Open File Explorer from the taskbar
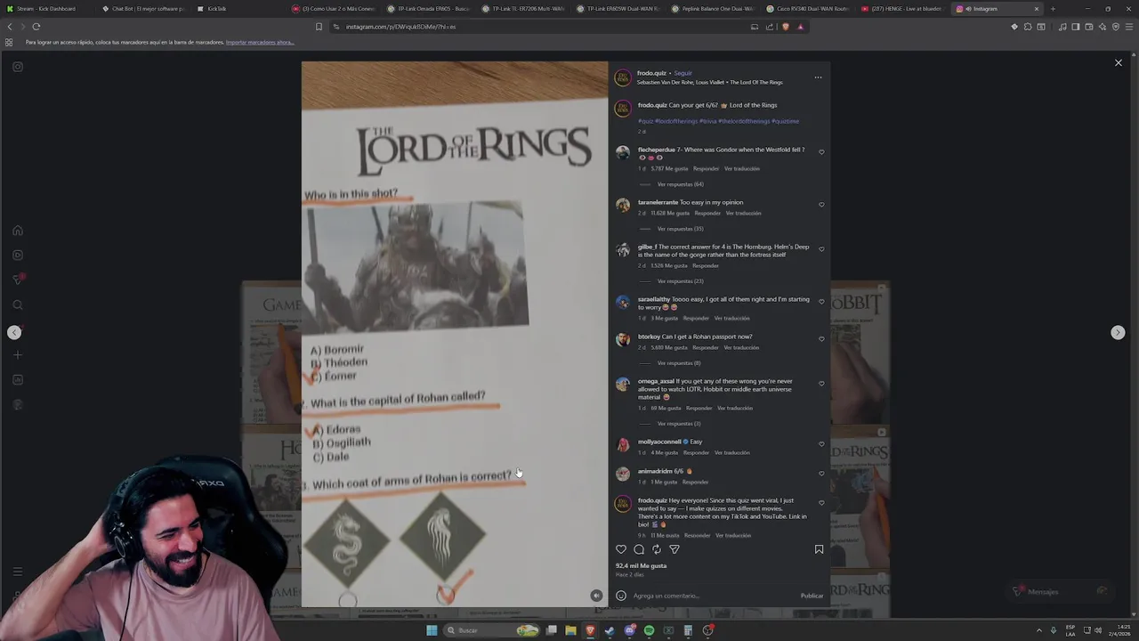Viewport: 1139px width, 641px height. tap(570, 630)
